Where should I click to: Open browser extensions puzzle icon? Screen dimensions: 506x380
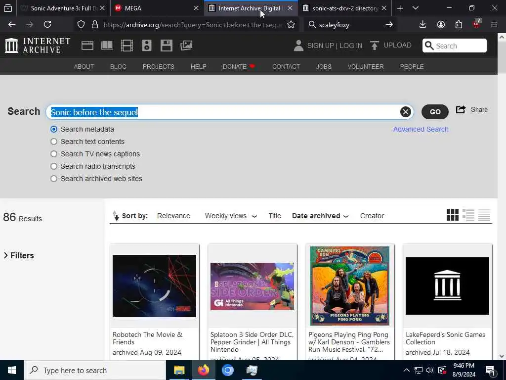(459, 25)
